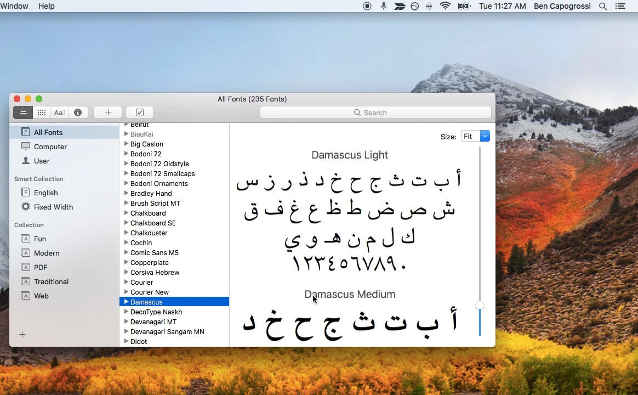Select the User font library

[x=42, y=161]
